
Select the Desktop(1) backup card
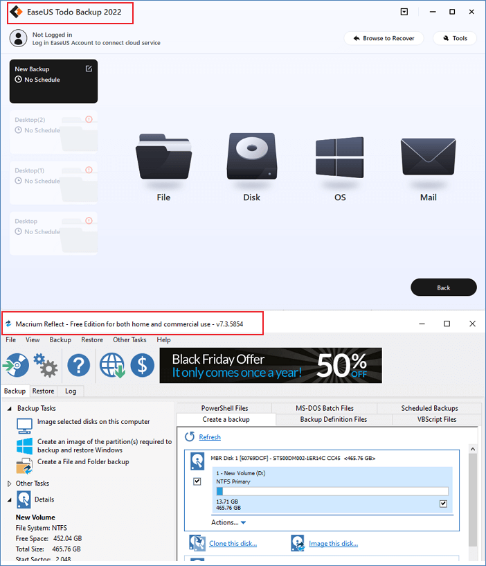[53, 183]
